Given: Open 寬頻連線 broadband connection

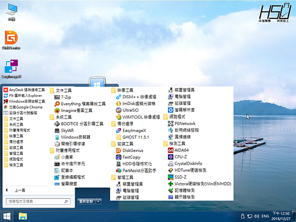Looking at the screenshot, I should pyautogui.click(x=179, y=137).
